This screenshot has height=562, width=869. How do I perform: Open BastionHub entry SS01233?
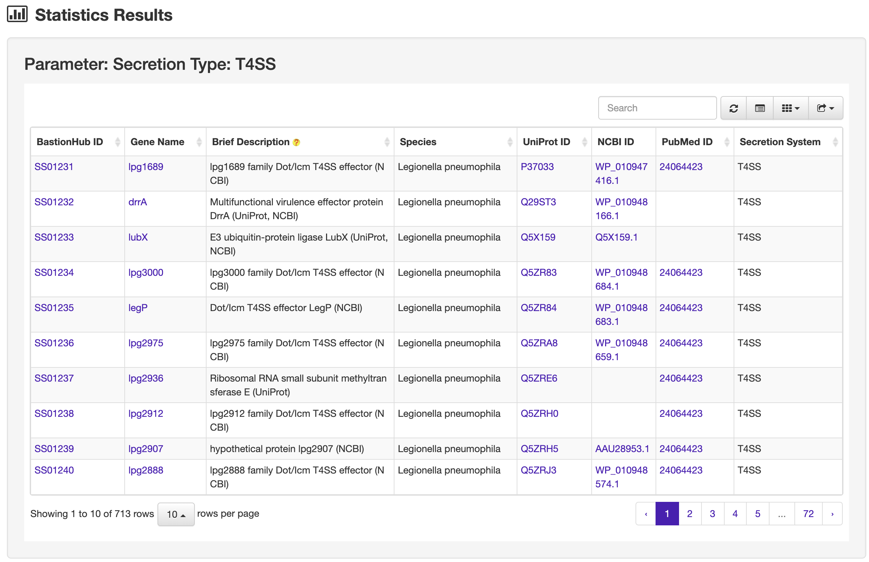[x=54, y=237]
